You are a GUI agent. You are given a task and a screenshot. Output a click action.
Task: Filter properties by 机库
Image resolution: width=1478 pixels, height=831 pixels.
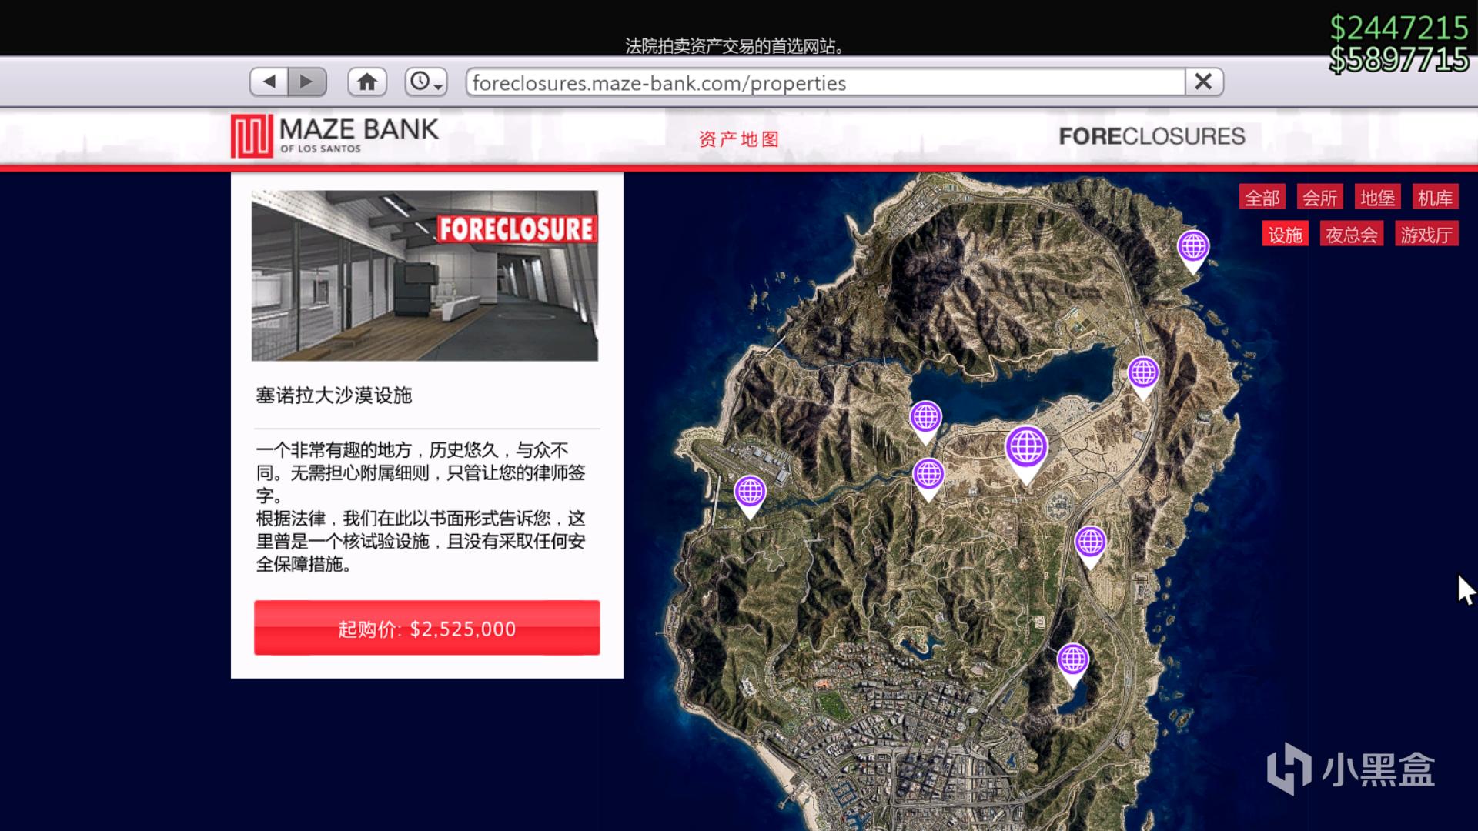point(1435,198)
